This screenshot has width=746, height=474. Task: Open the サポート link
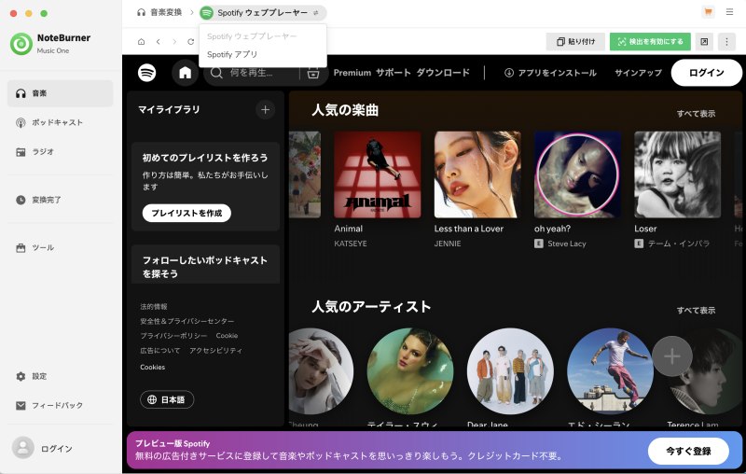pyautogui.click(x=394, y=73)
